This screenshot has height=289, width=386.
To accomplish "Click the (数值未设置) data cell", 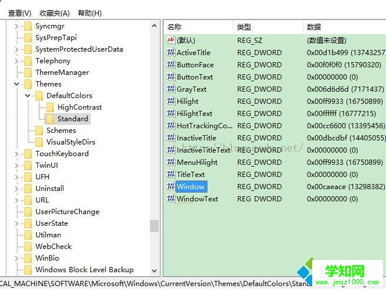I will point(327,40).
